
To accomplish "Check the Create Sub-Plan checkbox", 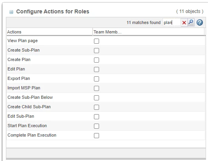I will click(x=96, y=50).
